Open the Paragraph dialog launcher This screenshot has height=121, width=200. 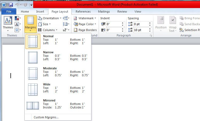[151, 36]
